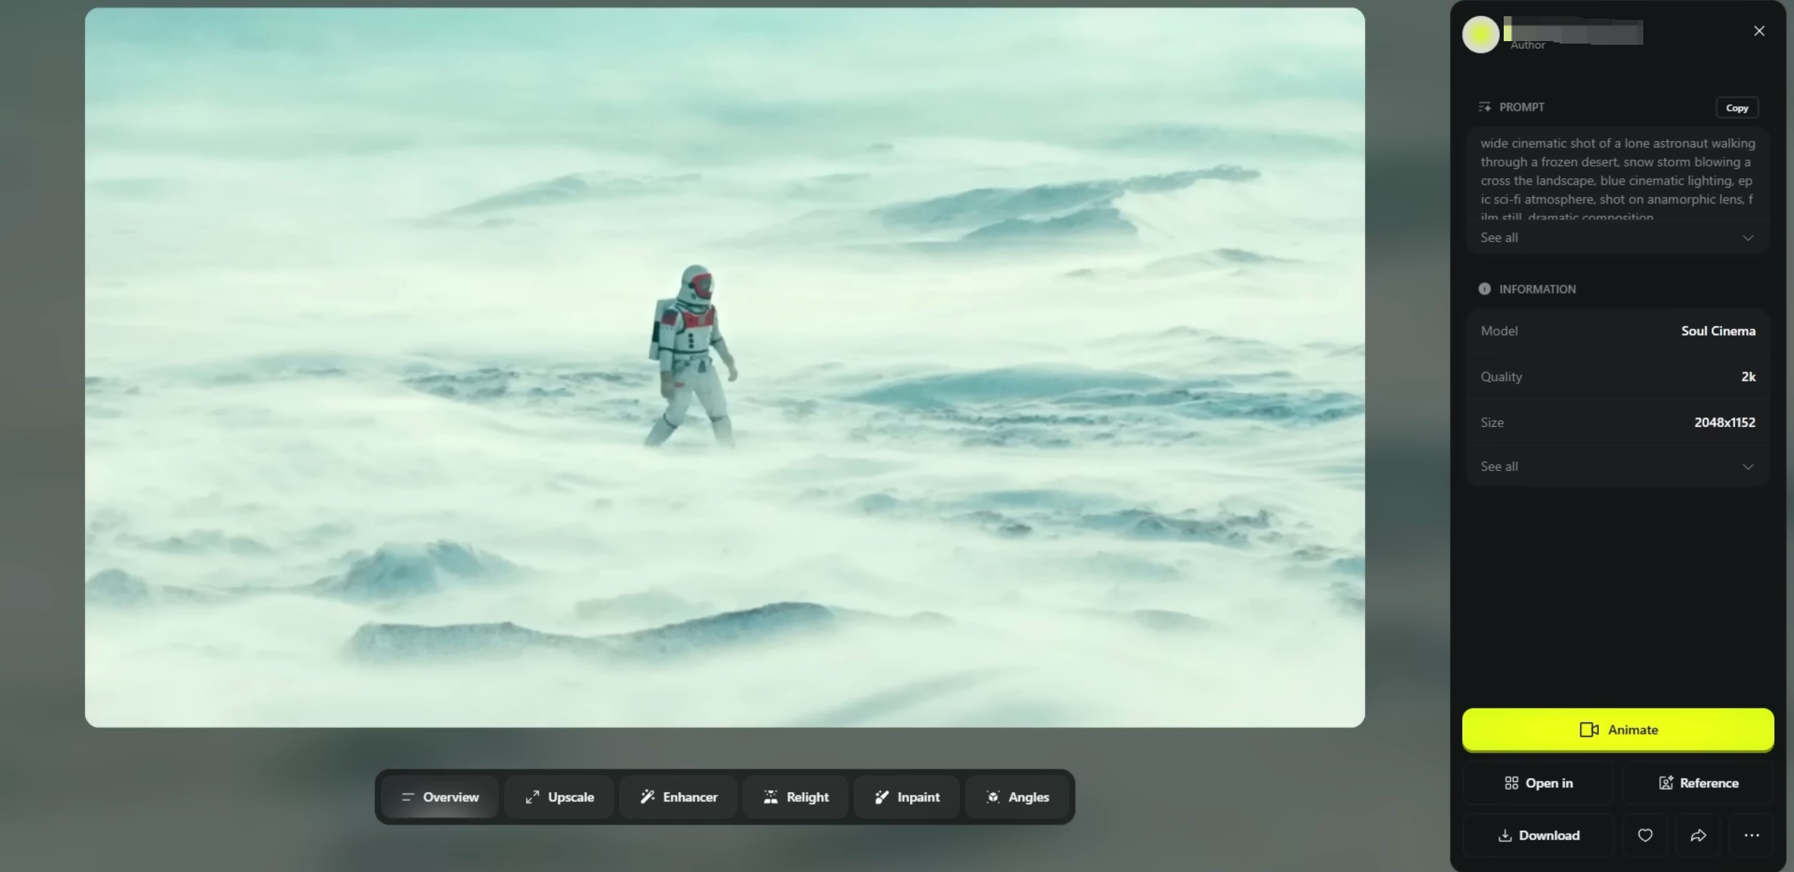Screen dimensions: 1794x872
Task: Click the author avatar circle
Action: (1480, 34)
